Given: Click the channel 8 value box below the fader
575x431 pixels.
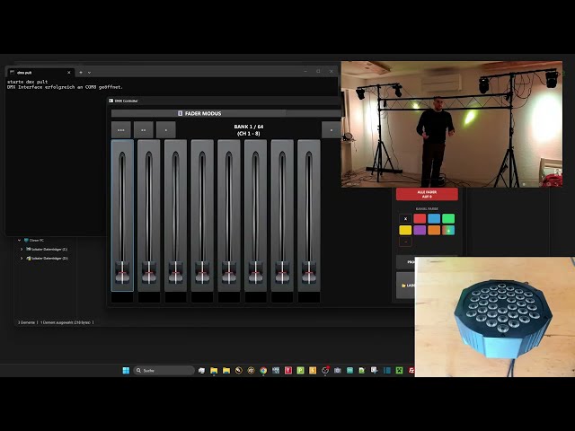Looking at the screenshot, I should tap(309, 297).
